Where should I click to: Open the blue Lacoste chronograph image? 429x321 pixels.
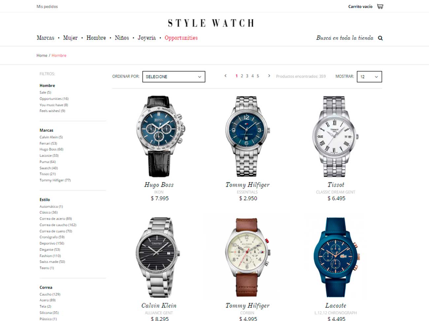tap(336, 257)
